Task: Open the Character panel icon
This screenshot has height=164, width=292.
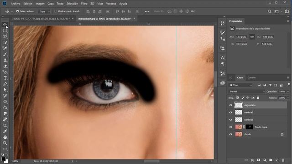Action: pos(223,58)
